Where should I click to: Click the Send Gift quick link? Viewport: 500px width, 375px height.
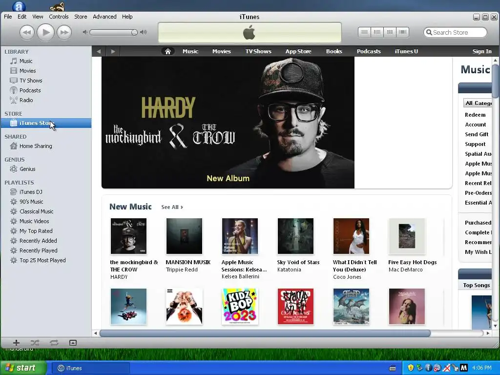coord(477,134)
